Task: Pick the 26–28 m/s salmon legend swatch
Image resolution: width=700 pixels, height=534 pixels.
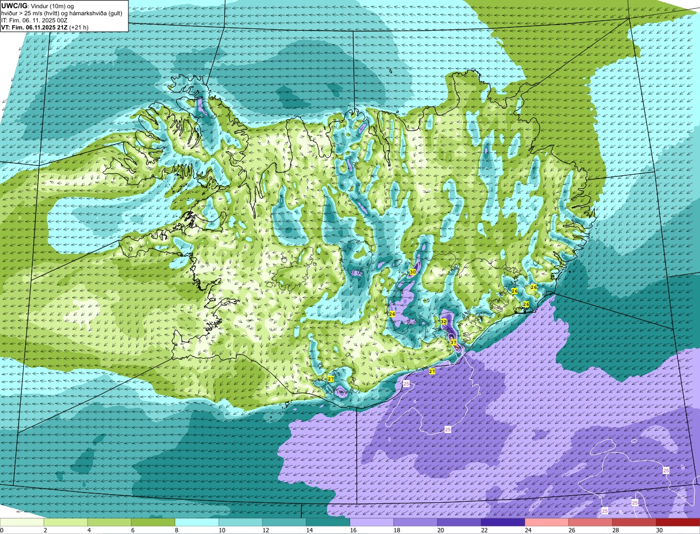Action: coord(591,522)
